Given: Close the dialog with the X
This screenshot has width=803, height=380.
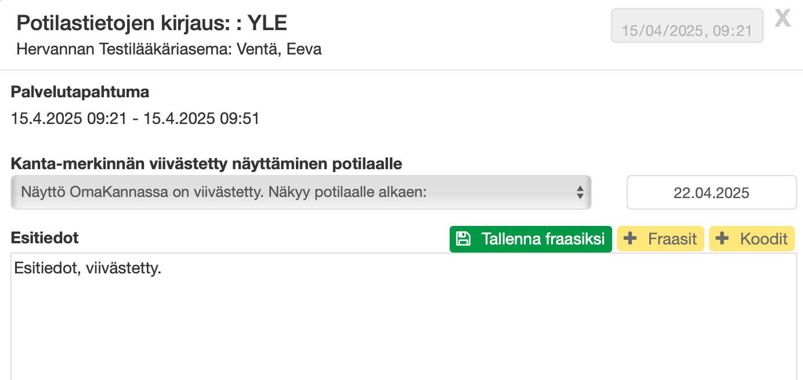Looking at the screenshot, I should 783,19.
